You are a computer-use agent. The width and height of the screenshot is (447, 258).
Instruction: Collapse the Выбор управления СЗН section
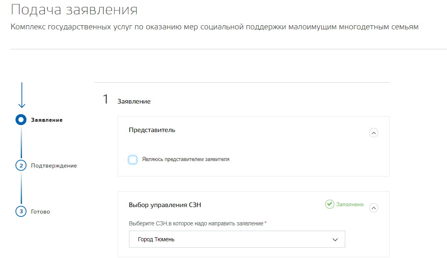pyautogui.click(x=373, y=208)
